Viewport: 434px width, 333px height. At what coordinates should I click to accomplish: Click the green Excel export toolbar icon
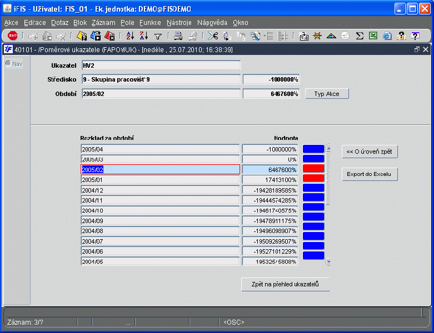[373, 36]
